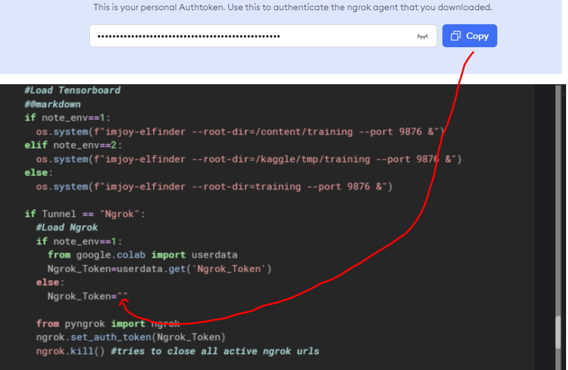Toggle authtoken visibility with the eye icon
The width and height of the screenshot is (568, 370).
pyautogui.click(x=423, y=36)
